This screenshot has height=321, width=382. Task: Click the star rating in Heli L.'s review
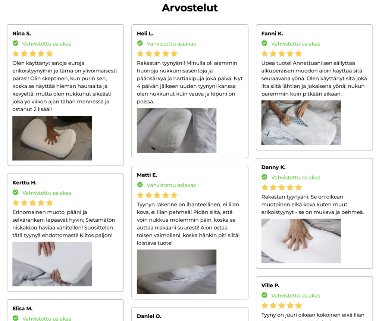tap(157, 54)
